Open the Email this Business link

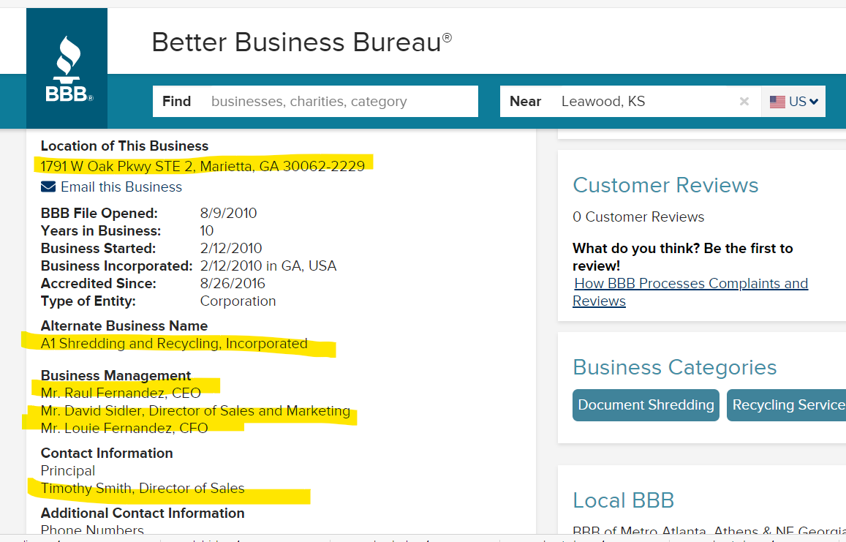121,187
